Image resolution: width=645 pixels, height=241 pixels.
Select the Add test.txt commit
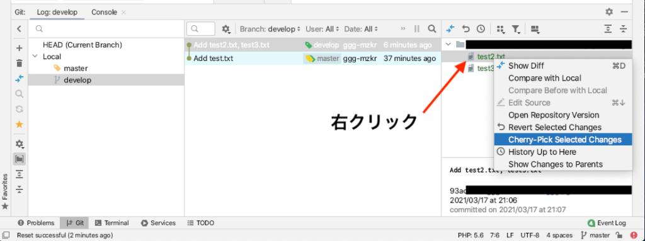pos(312,59)
